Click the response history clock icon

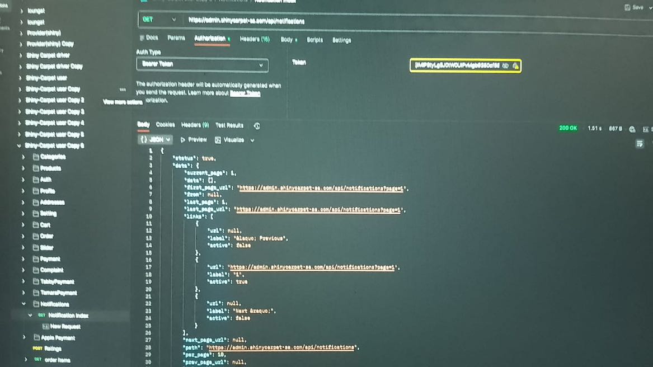(x=257, y=126)
